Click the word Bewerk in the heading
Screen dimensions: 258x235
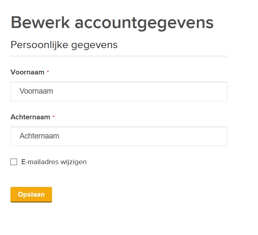pos(40,22)
